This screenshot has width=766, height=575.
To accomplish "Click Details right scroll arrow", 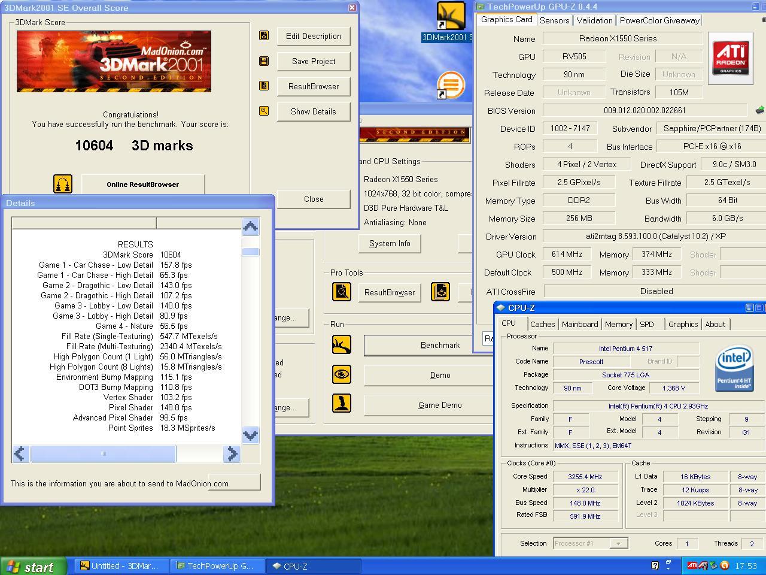I will click(x=232, y=454).
